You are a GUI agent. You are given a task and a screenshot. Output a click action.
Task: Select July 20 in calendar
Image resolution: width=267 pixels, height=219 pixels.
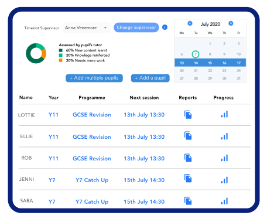(x=182, y=70)
